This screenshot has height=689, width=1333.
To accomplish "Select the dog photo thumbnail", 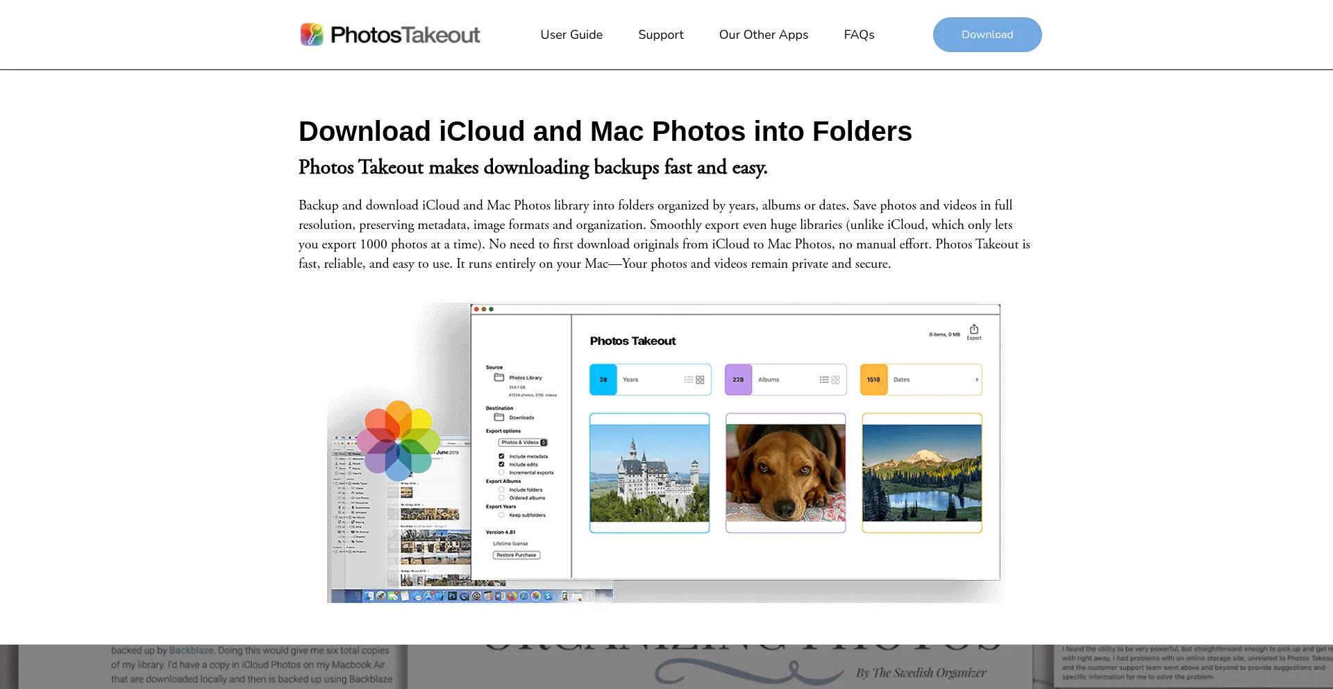I will click(x=785, y=473).
